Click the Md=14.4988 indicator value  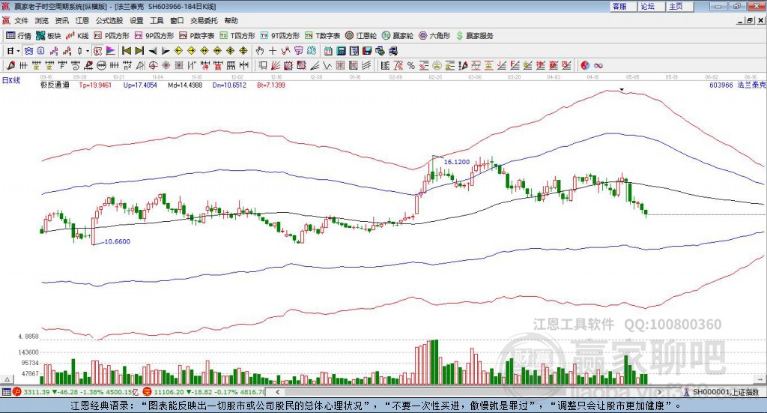[186, 85]
